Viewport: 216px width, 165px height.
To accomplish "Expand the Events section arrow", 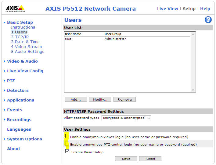I will point(5,110).
